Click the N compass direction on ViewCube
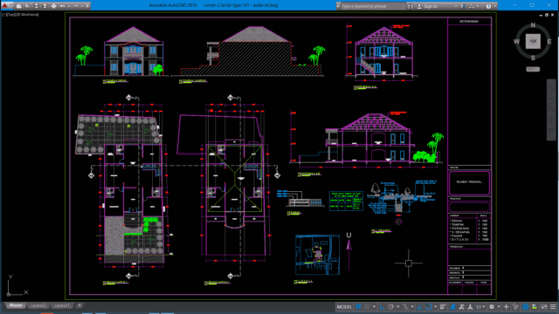This screenshot has width=559, height=314. click(533, 25)
